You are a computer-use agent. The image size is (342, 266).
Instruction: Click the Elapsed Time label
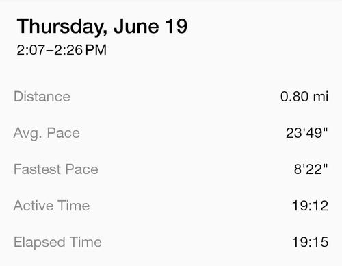(x=57, y=242)
